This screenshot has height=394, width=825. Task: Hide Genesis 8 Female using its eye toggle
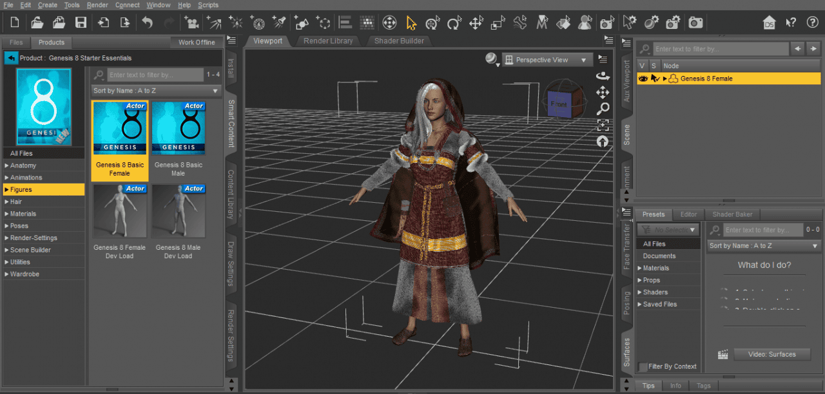(x=643, y=78)
